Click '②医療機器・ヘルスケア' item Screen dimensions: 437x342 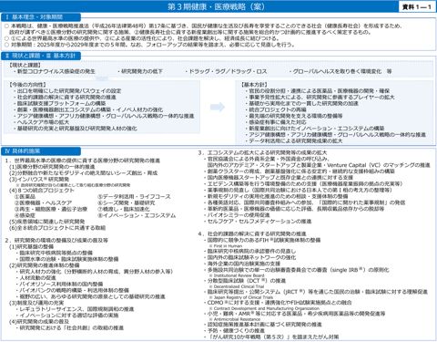(43, 203)
